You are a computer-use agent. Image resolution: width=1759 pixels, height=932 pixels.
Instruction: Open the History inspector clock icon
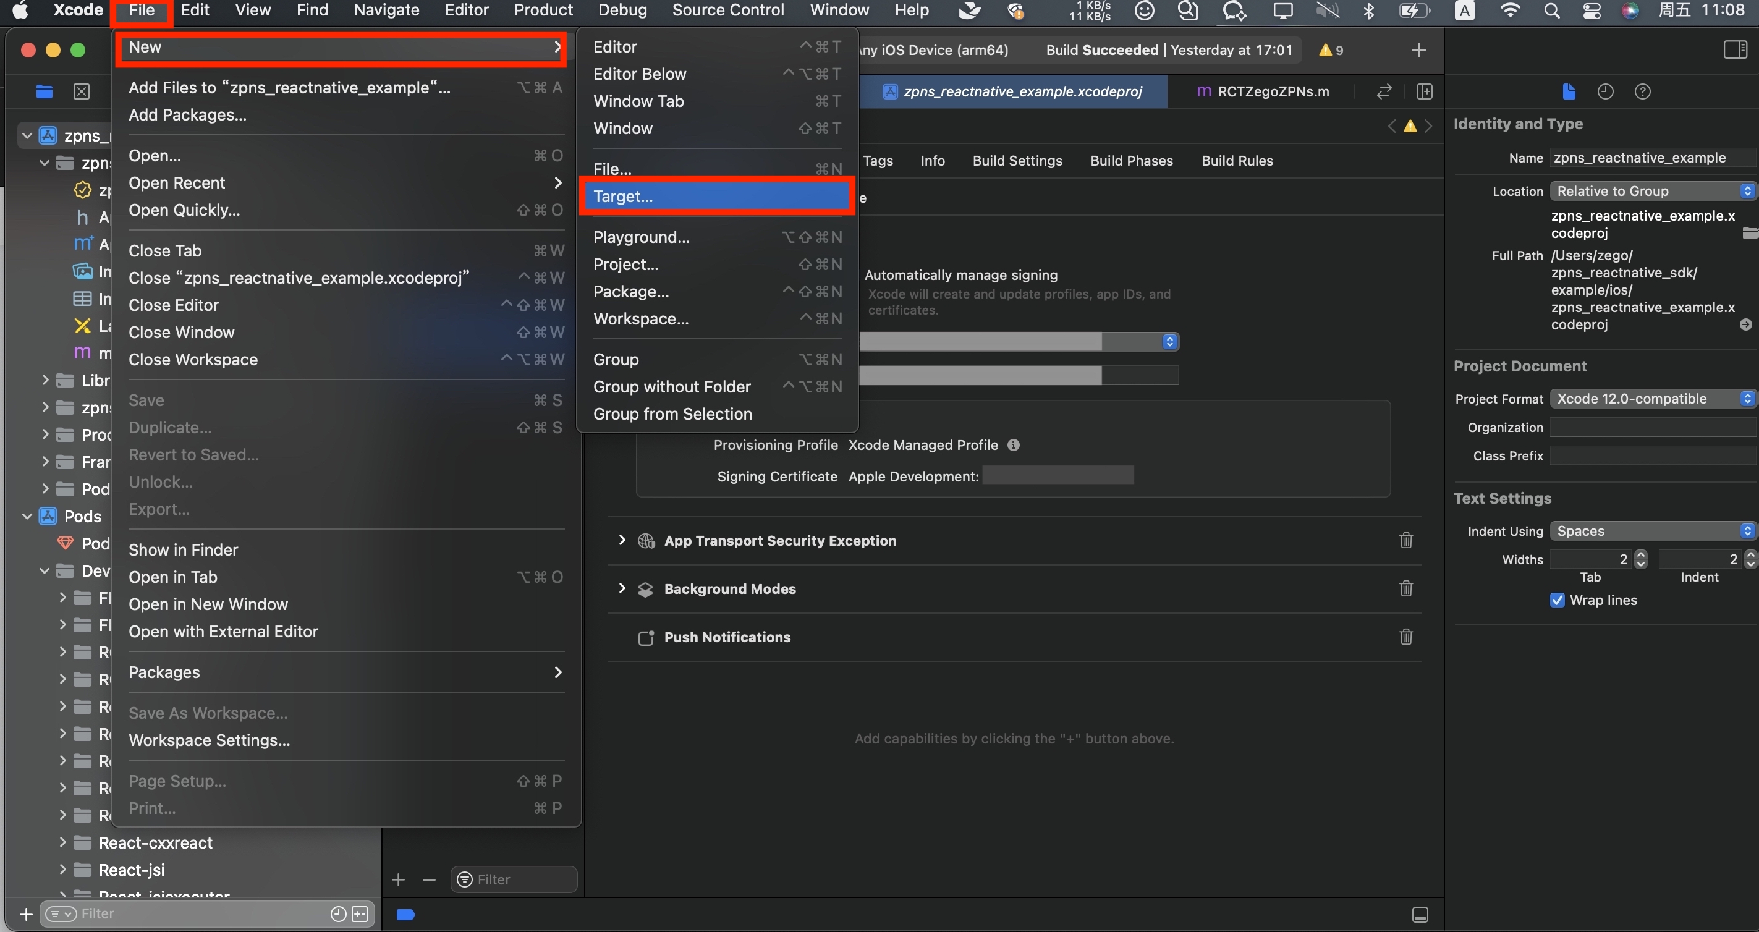click(x=1605, y=91)
